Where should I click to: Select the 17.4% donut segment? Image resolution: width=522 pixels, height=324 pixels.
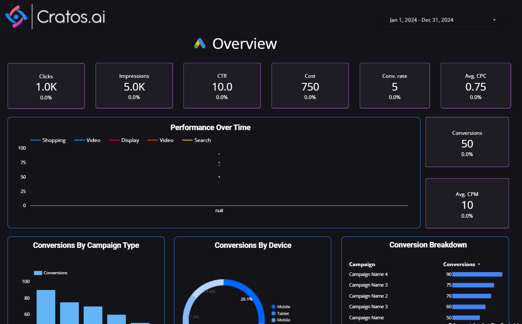[188, 313]
